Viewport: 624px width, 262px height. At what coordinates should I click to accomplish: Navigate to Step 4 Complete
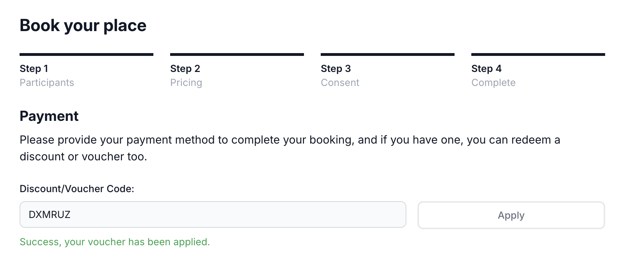(494, 75)
